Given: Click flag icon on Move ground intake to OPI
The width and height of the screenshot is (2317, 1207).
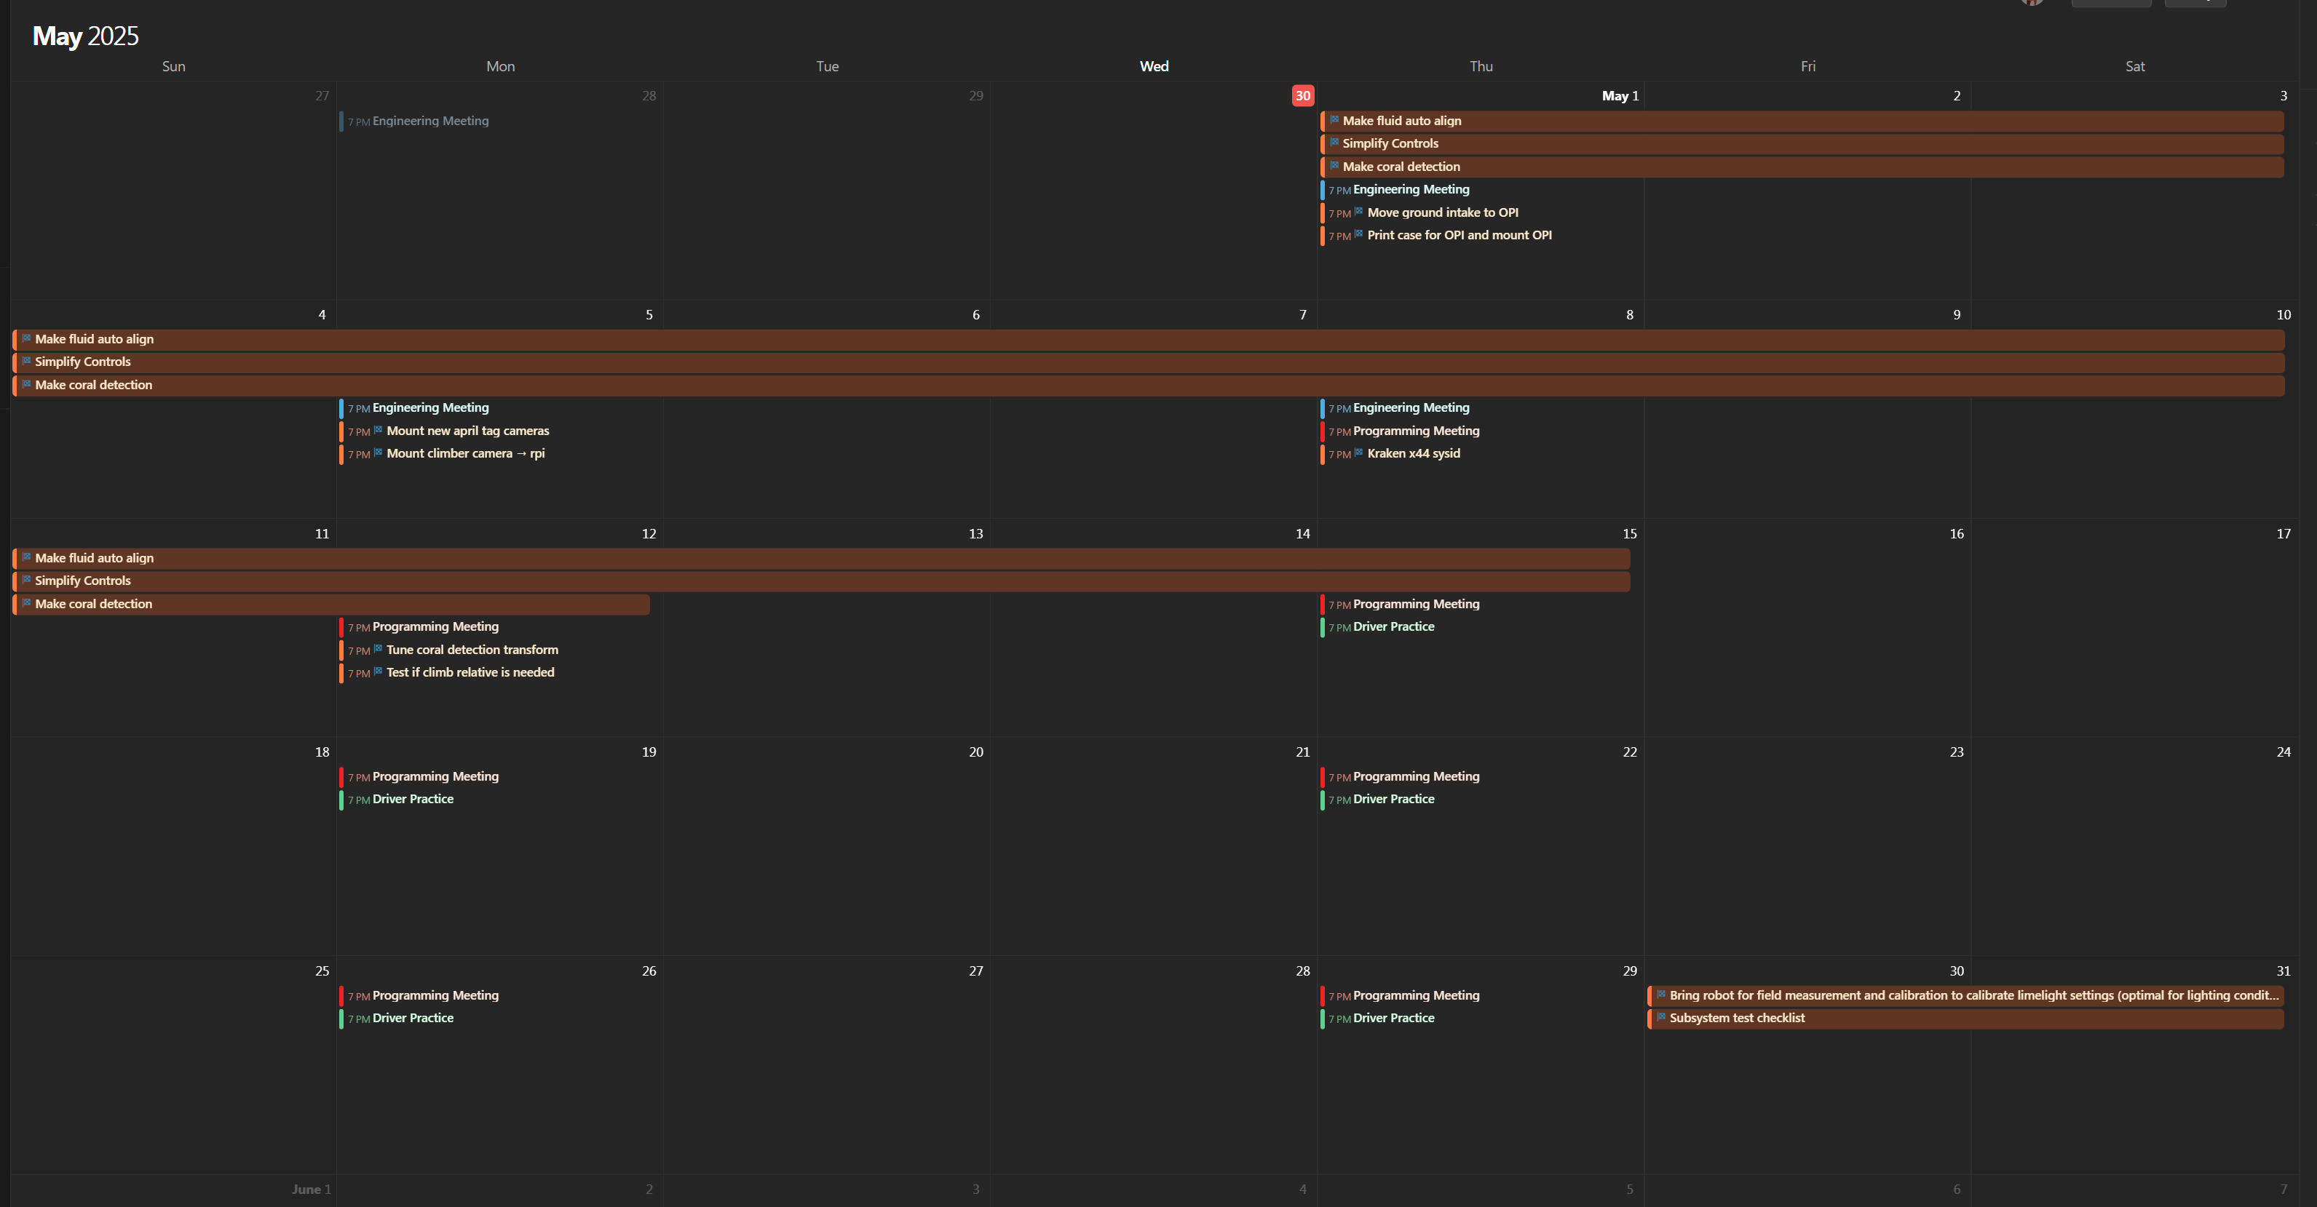Looking at the screenshot, I should 1358,211.
